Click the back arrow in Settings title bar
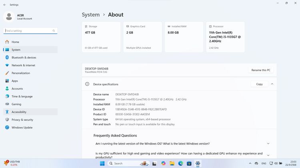 (x=4, y=4)
